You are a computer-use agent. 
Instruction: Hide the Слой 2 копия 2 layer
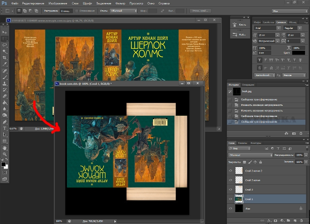click(x=231, y=170)
